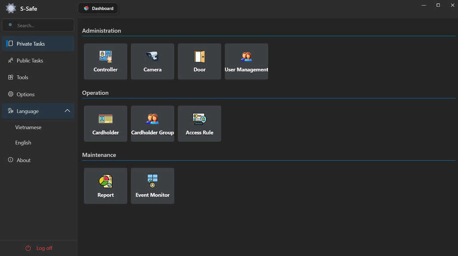The height and width of the screenshot is (256, 458).
Task: Focus the sidebar Search field
Action: 43,26
